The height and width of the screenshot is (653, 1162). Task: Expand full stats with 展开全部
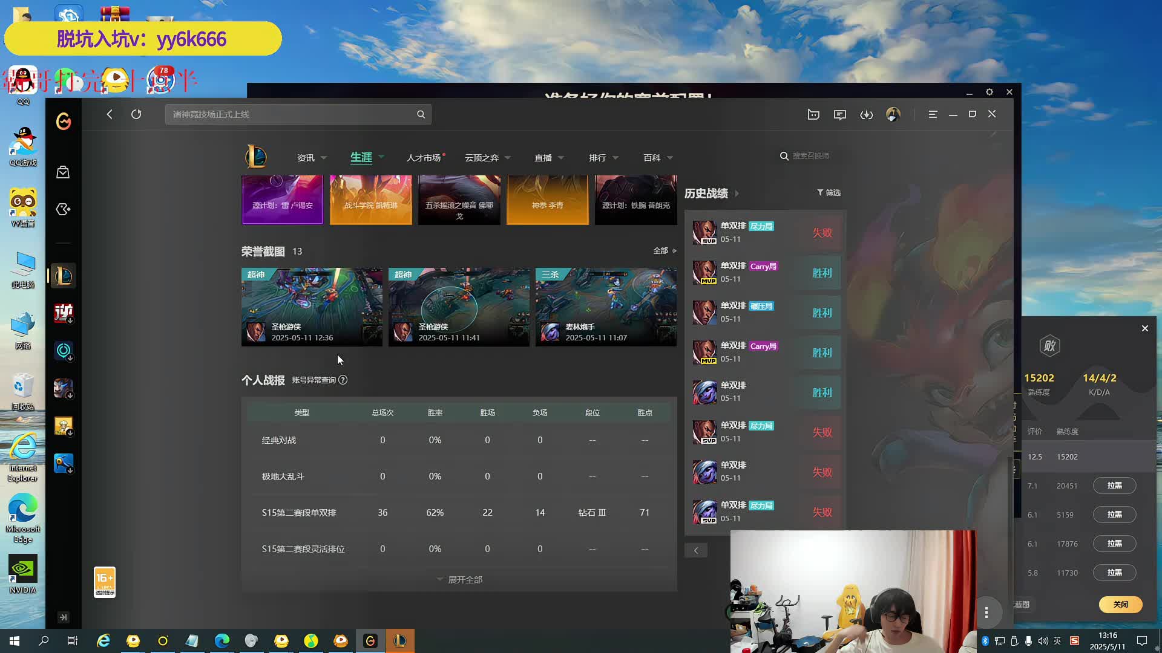click(x=459, y=579)
